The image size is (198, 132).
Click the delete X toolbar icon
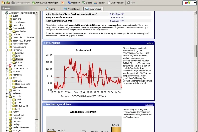click(x=63, y=3)
